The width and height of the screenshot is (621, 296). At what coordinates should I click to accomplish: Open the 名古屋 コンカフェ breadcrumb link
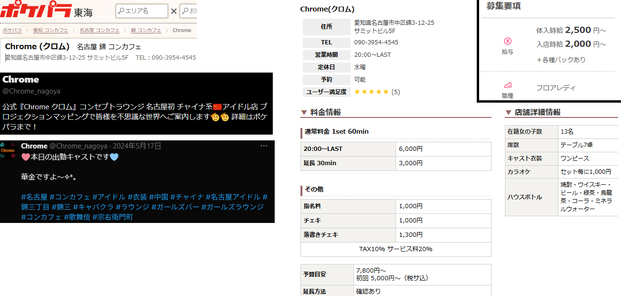99,30
